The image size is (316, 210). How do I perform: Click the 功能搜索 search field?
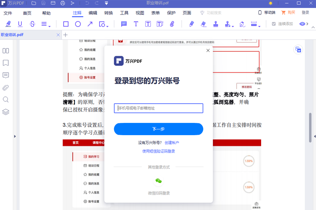pyautogui.click(x=211, y=13)
